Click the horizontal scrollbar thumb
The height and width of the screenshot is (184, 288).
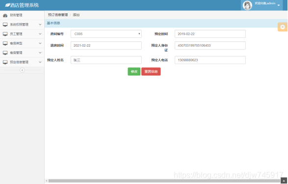pos(164,181)
